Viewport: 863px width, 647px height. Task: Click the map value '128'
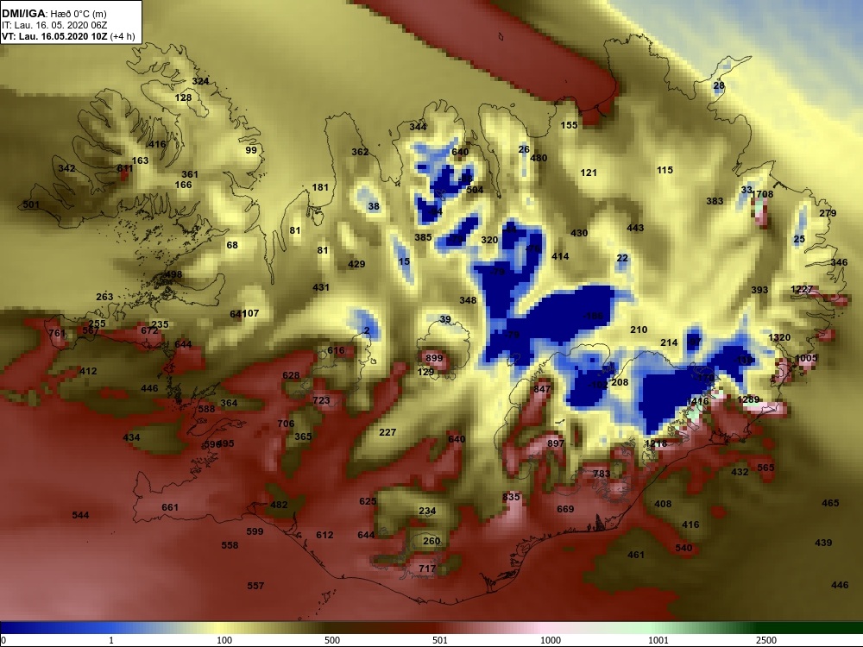183,98
